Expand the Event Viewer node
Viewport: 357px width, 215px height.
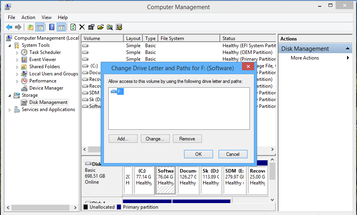point(17,60)
